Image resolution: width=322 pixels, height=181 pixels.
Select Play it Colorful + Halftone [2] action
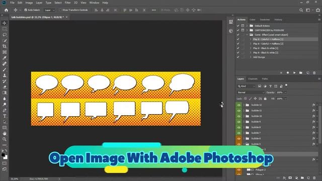(x=268, y=44)
